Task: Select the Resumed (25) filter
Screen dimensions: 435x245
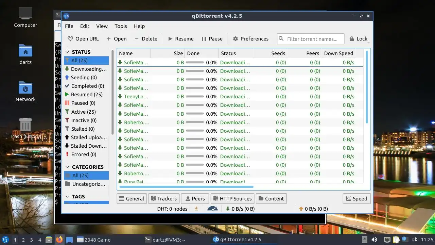Action: coord(86,95)
